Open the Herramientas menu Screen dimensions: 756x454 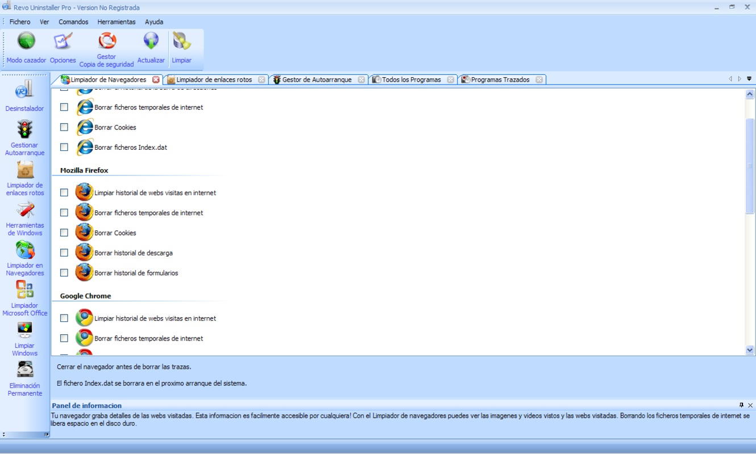click(116, 22)
